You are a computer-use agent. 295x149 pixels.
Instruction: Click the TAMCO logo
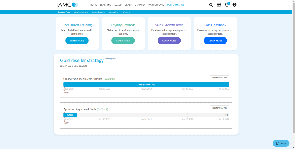click(67, 5)
